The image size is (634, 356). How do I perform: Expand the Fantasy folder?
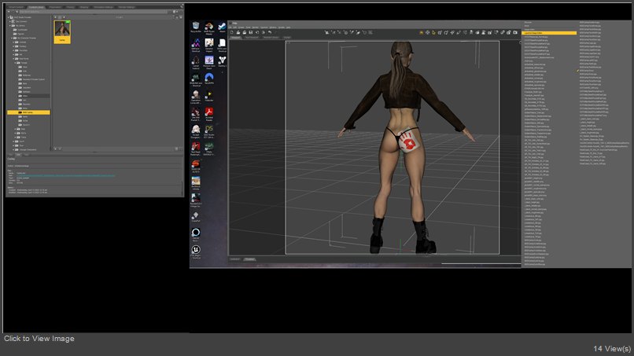(x=13, y=46)
